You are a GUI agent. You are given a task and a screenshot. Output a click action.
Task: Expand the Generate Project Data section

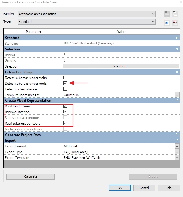[x=177, y=135]
